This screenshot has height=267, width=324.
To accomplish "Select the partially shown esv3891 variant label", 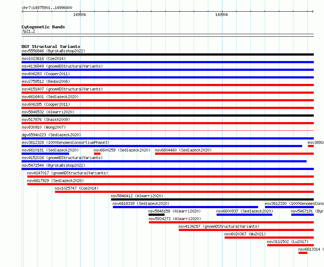I will click(x=316, y=142).
